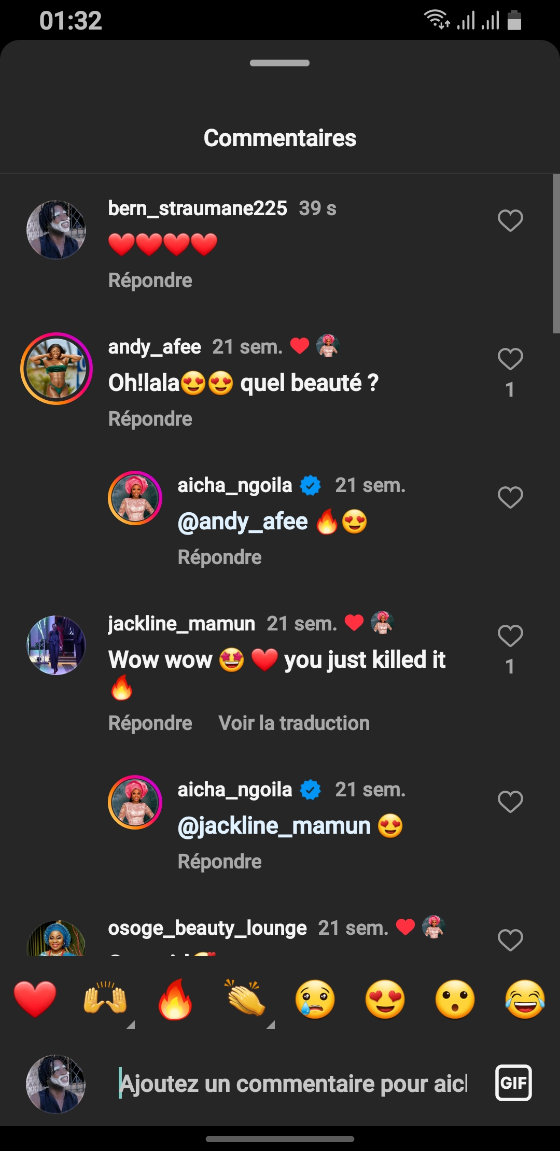Like bern_straumane225's hearts comment
This screenshot has width=560, height=1151.
[510, 220]
